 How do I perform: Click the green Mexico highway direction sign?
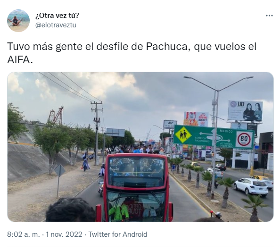(214, 137)
